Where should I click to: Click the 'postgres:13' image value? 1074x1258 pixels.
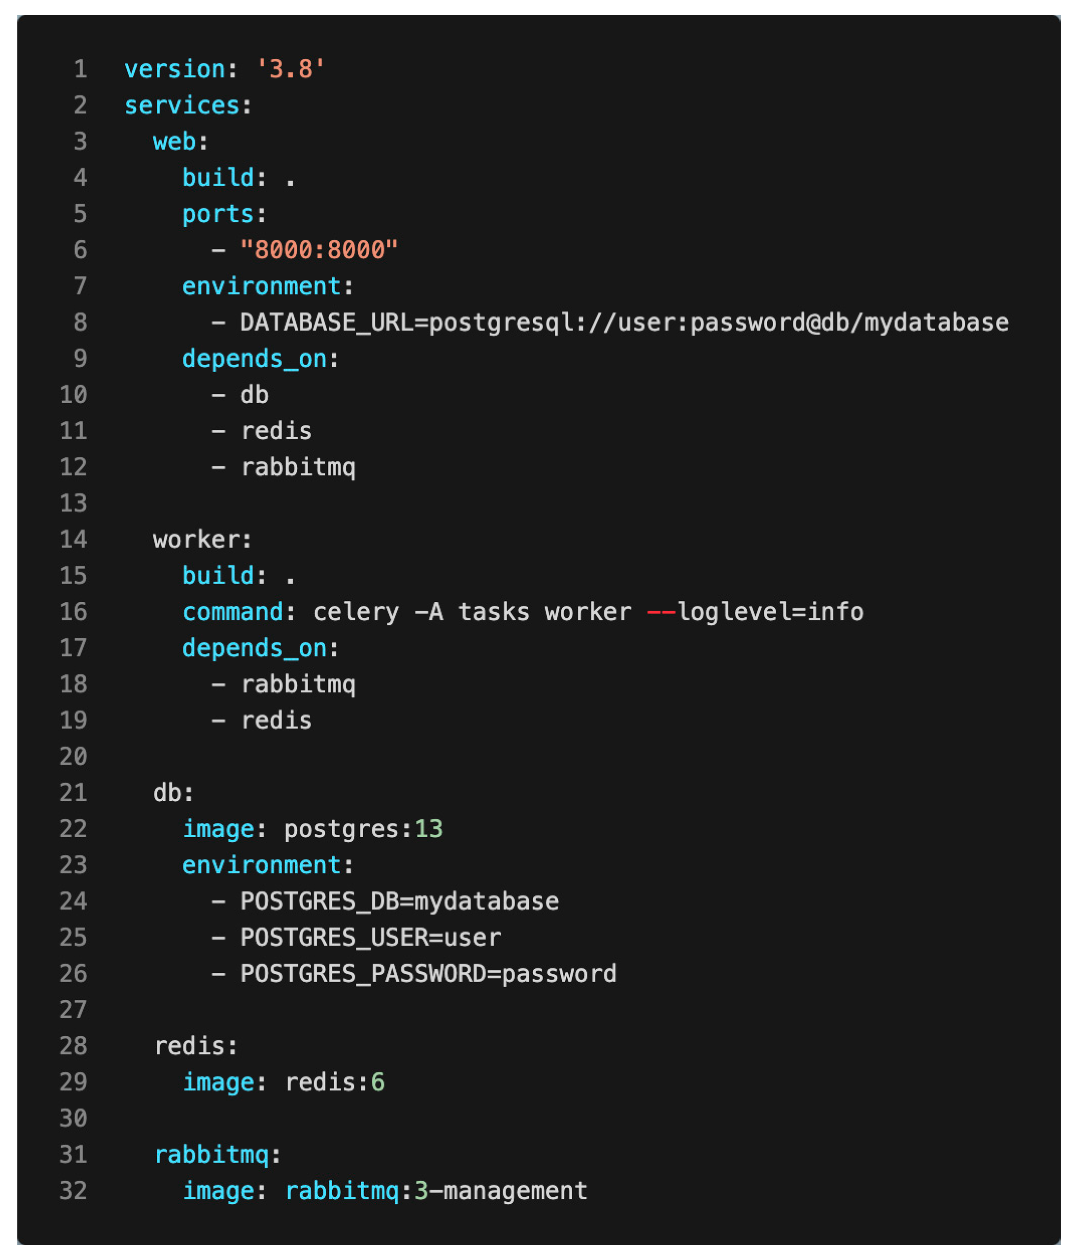click(x=363, y=829)
